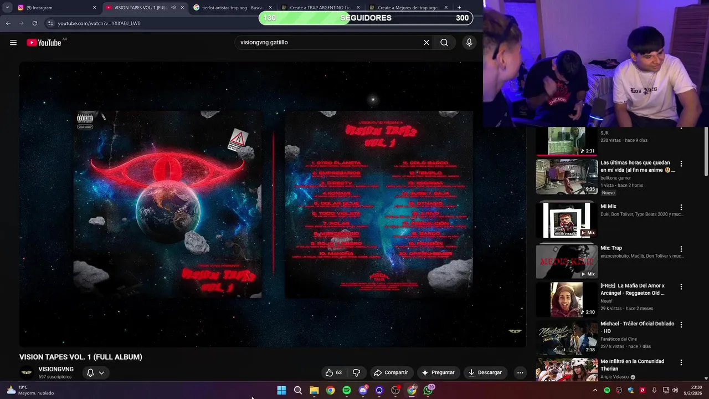Show hidden system tray icons
This screenshot has width=709, height=399.
click(595, 390)
